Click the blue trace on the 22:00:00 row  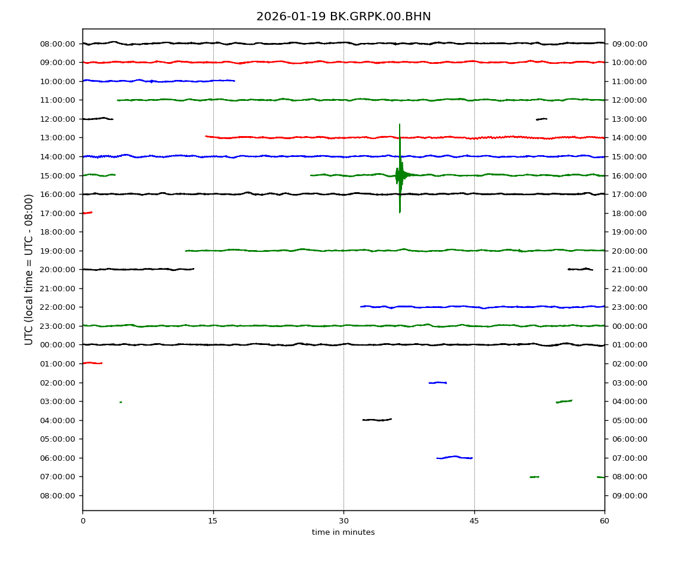pyautogui.click(x=478, y=307)
